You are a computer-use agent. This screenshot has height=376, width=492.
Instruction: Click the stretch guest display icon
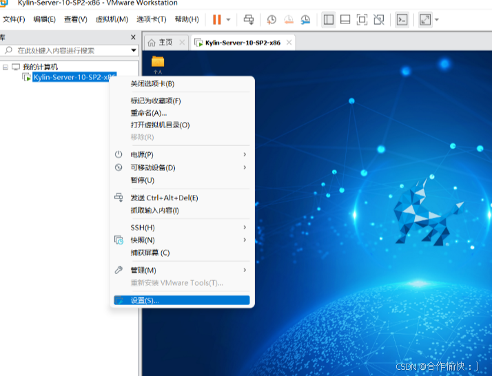[425, 19]
